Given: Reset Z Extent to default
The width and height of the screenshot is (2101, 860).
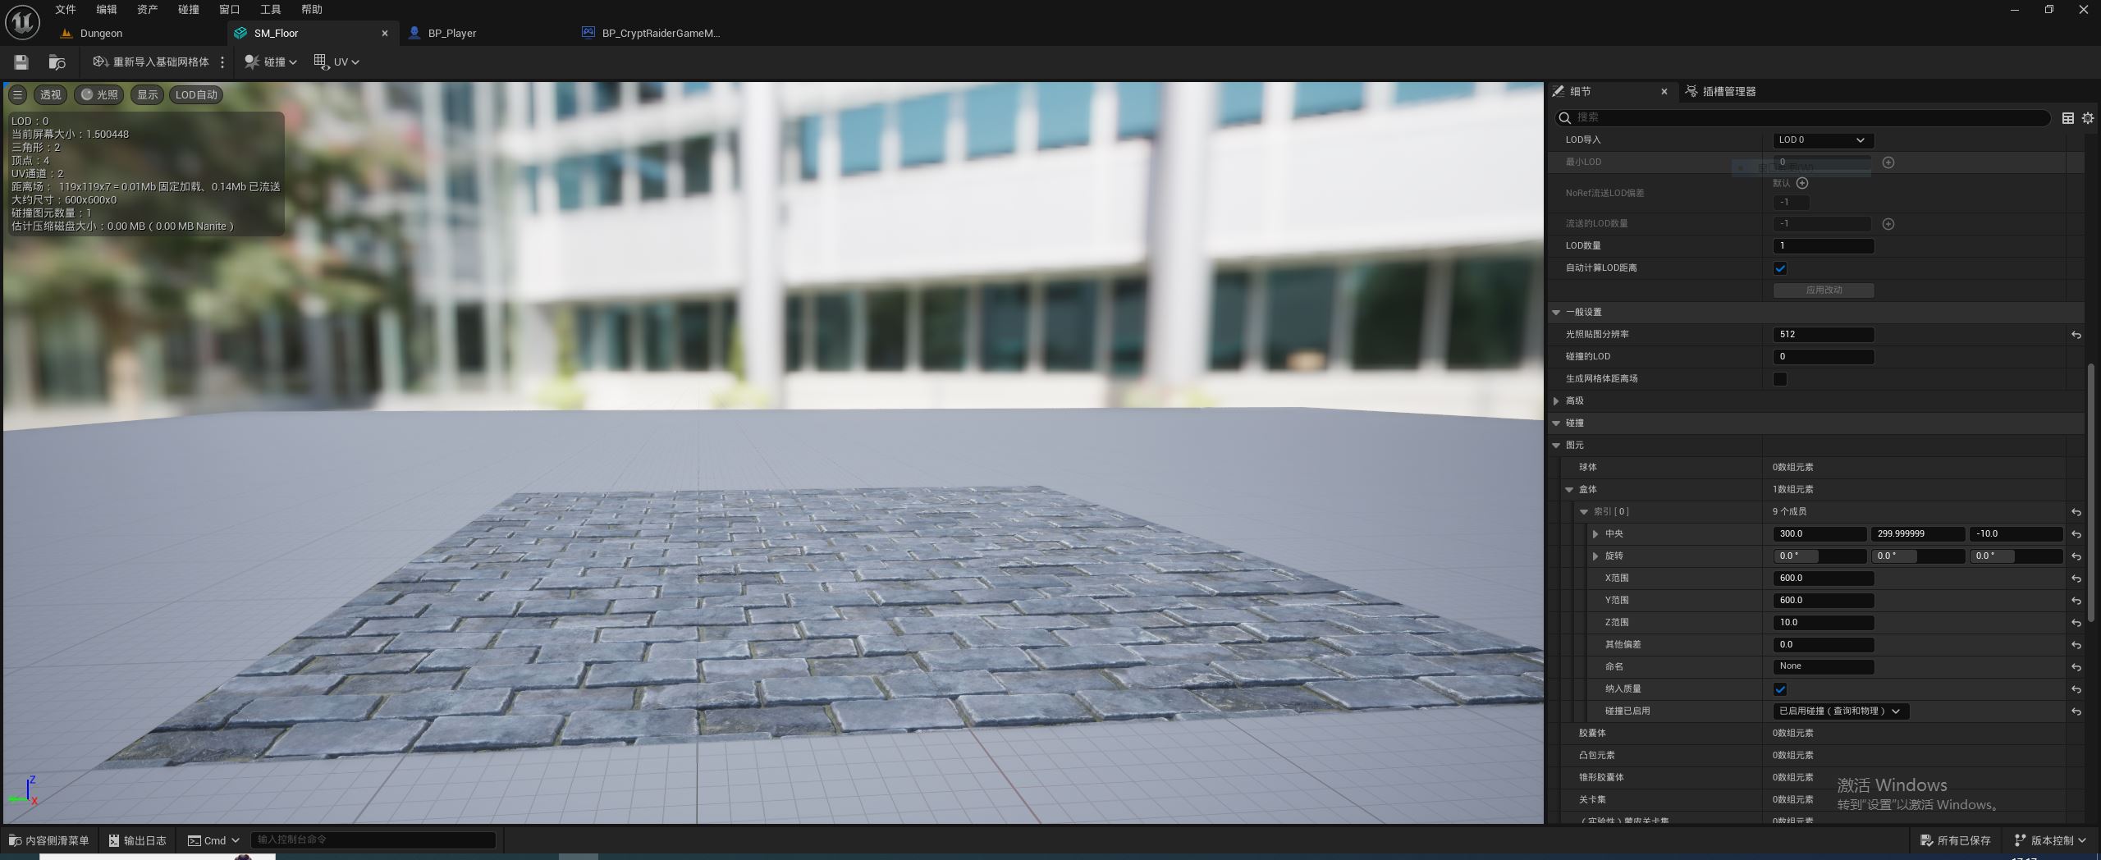Looking at the screenshot, I should 2076,623.
